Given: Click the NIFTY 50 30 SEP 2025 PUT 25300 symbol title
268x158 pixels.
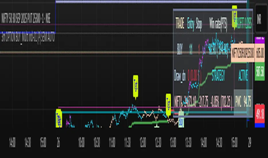Looking at the screenshot, I should pos(26,18).
